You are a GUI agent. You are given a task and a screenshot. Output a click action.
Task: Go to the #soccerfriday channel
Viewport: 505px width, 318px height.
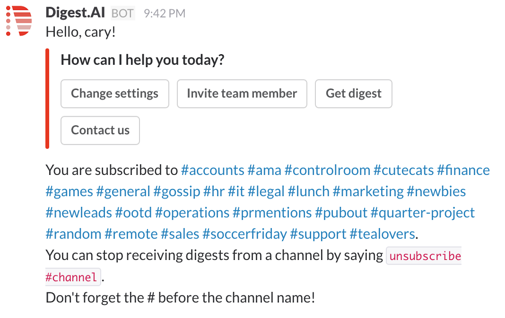244,234
